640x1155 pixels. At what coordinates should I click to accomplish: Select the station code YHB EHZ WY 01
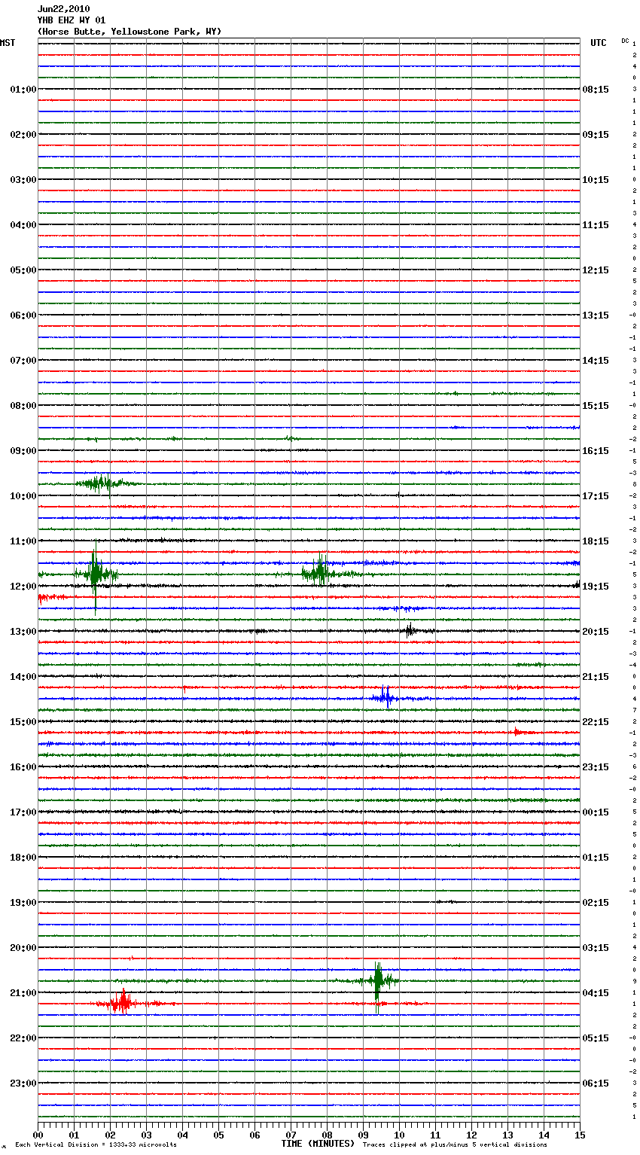click(x=72, y=20)
